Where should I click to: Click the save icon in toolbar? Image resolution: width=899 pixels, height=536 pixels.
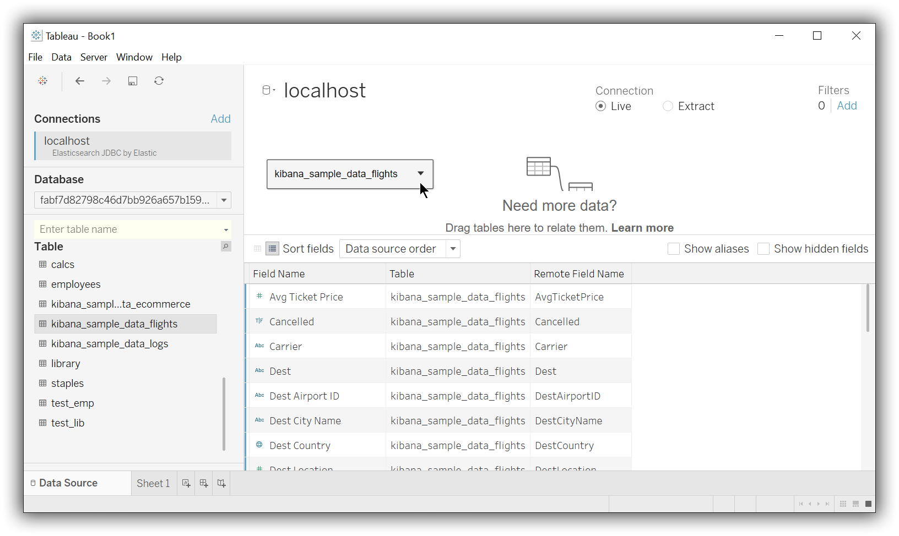point(133,81)
